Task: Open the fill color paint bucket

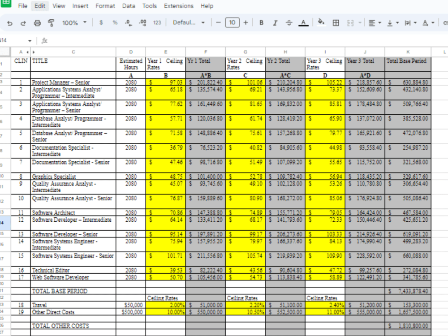Action: tap(321, 22)
